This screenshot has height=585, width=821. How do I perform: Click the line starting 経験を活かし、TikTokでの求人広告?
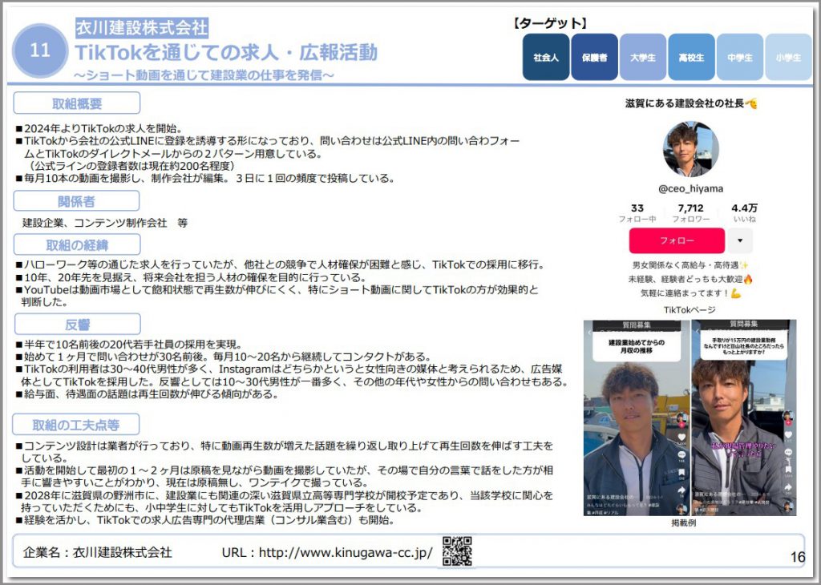pyautogui.click(x=205, y=520)
